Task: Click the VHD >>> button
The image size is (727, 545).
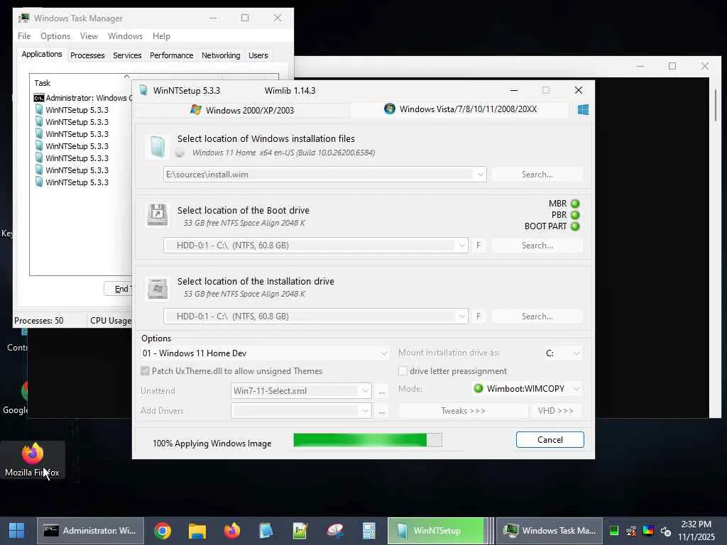Action: coord(555,411)
